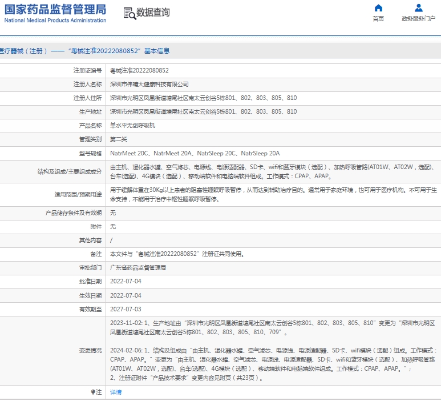Click the 结构及组成/主要组成成分 label

[70, 171]
